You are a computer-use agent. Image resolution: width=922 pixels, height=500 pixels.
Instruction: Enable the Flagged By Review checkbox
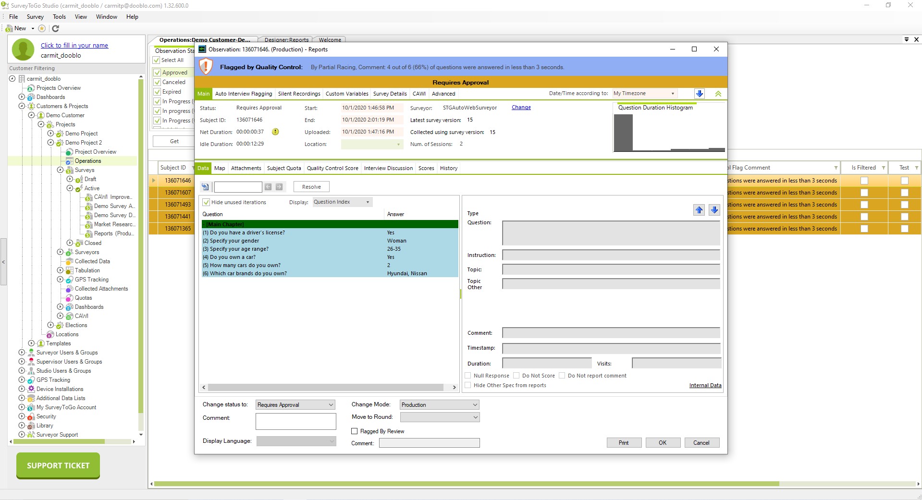355,431
